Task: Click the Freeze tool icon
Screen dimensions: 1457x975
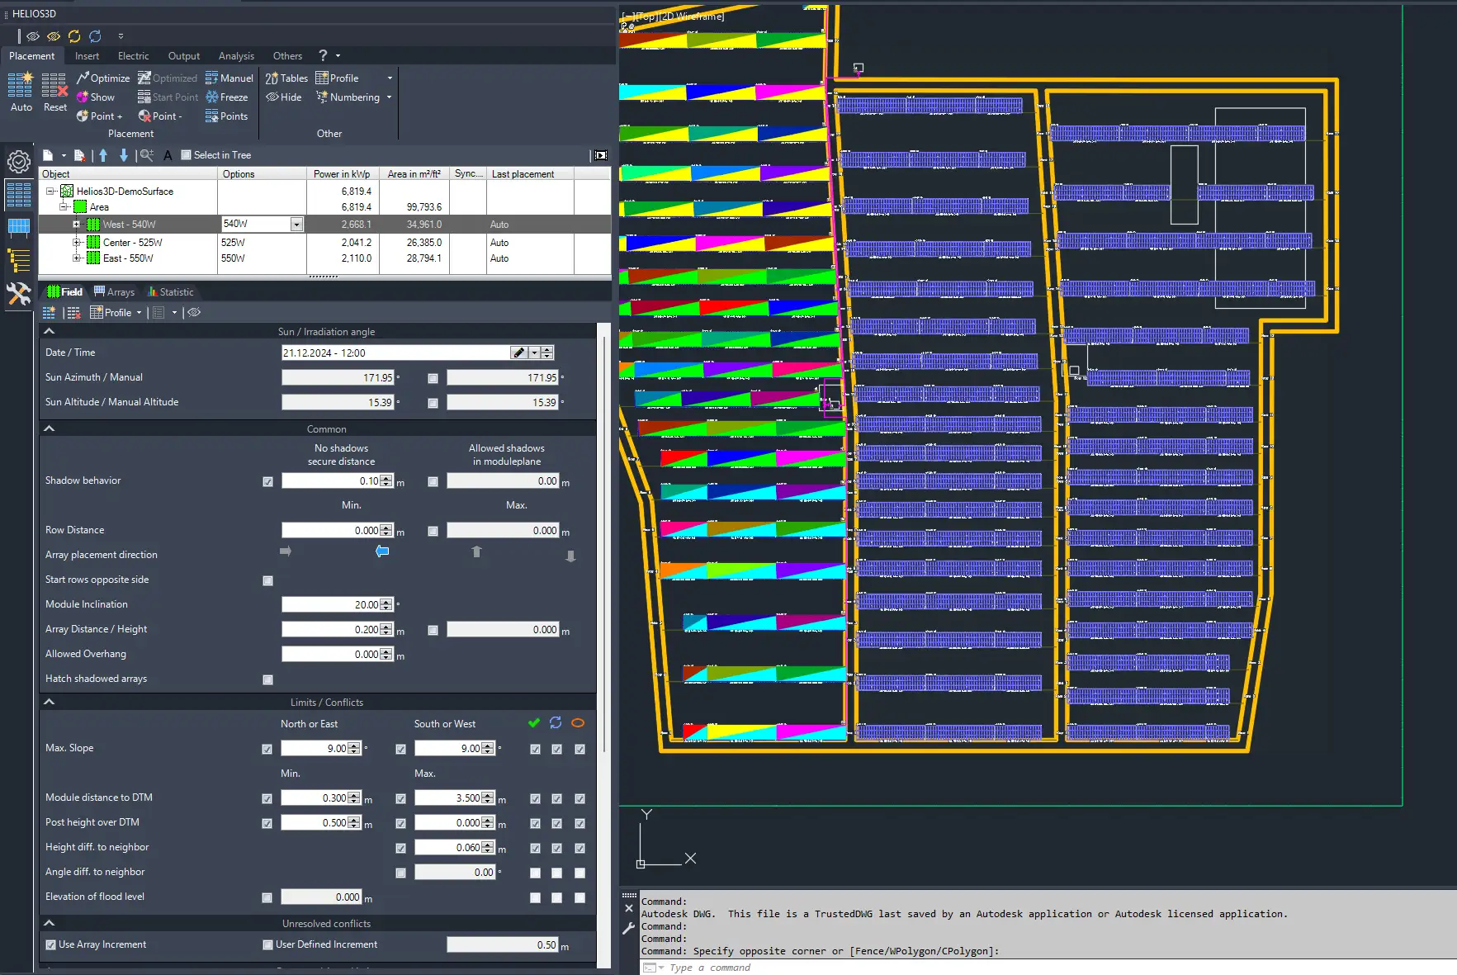Action: click(212, 97)
